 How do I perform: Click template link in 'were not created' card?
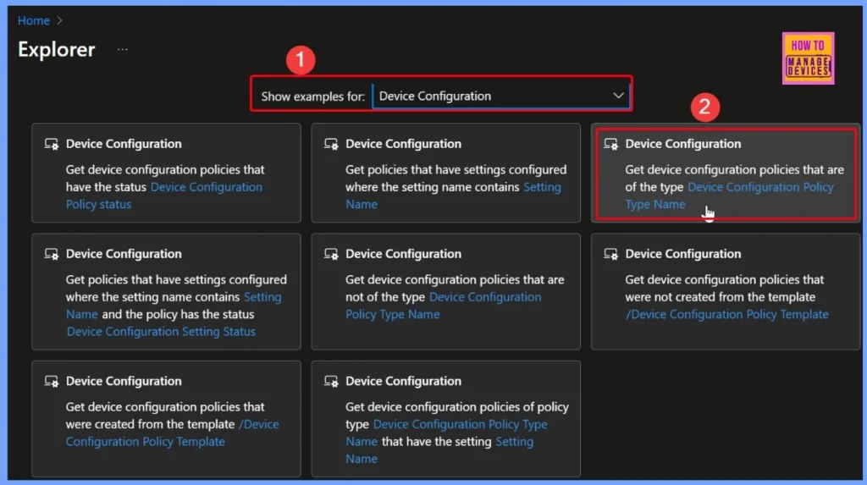point(727,314)
